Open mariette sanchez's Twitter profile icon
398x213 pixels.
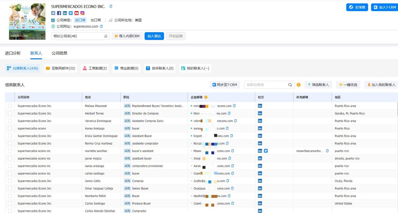click(266, 151)
